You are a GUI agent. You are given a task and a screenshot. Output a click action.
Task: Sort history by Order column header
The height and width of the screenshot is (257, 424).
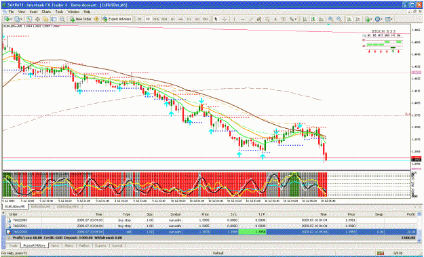[x=24, y=214]
